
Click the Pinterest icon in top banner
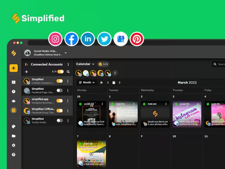[x=137, y=39]
